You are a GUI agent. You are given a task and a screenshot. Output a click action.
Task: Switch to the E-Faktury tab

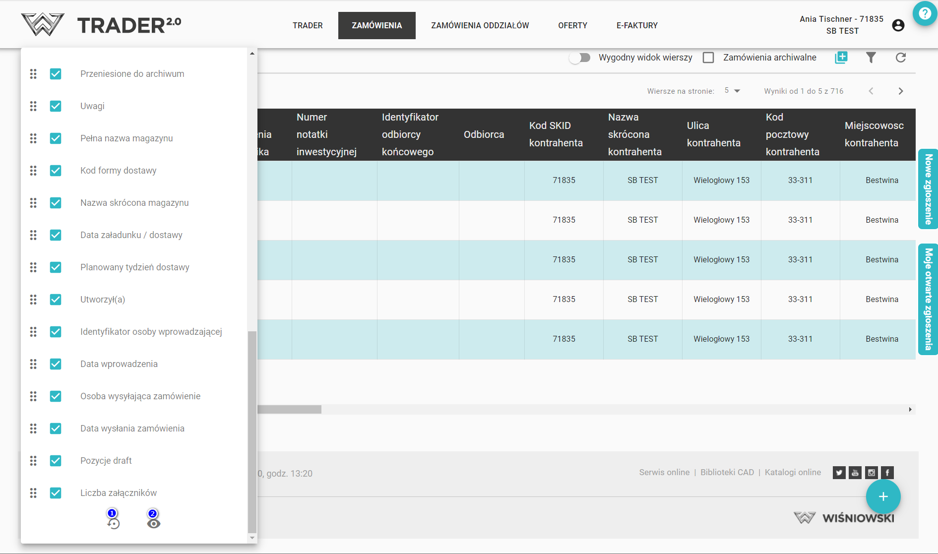(x=637, y=25)
